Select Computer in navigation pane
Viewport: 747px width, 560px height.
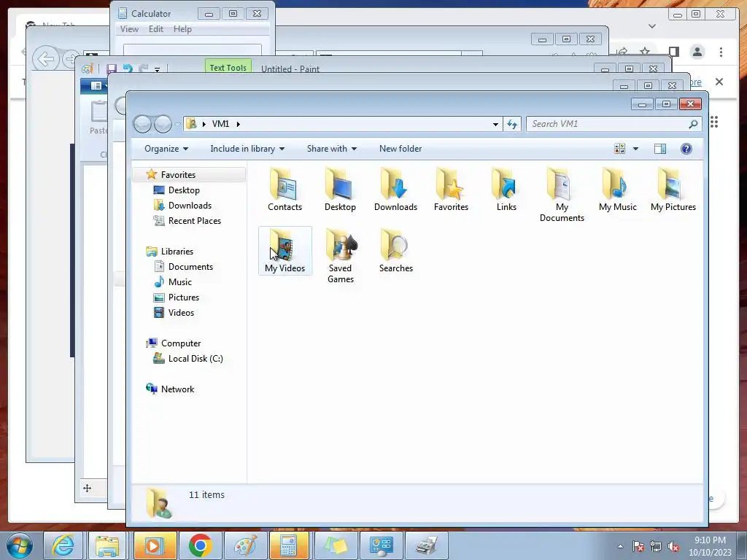tap(181, 343)
